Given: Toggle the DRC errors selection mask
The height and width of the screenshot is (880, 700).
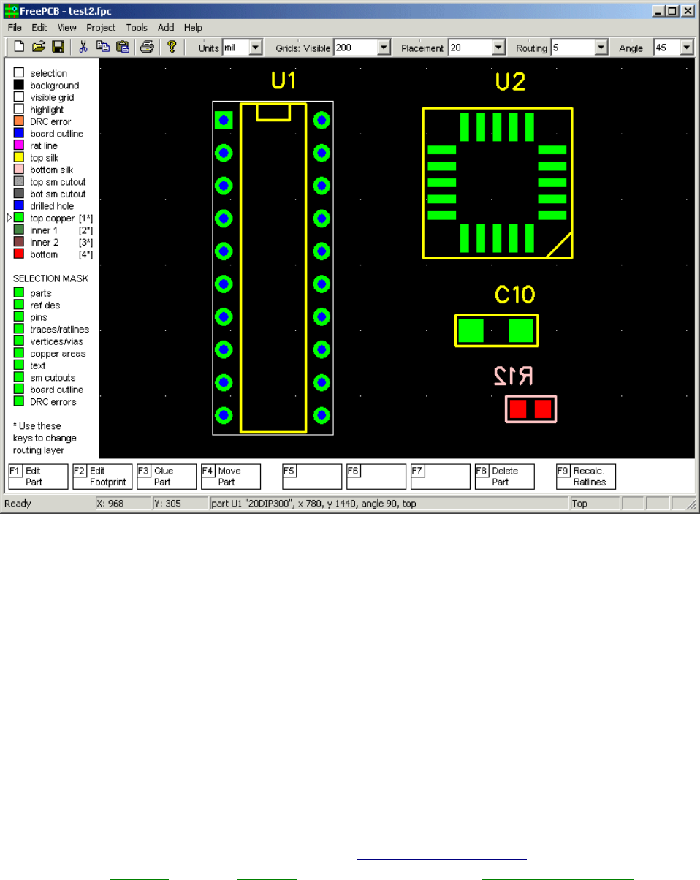Looking at the screenshot, I should (19, 402).
